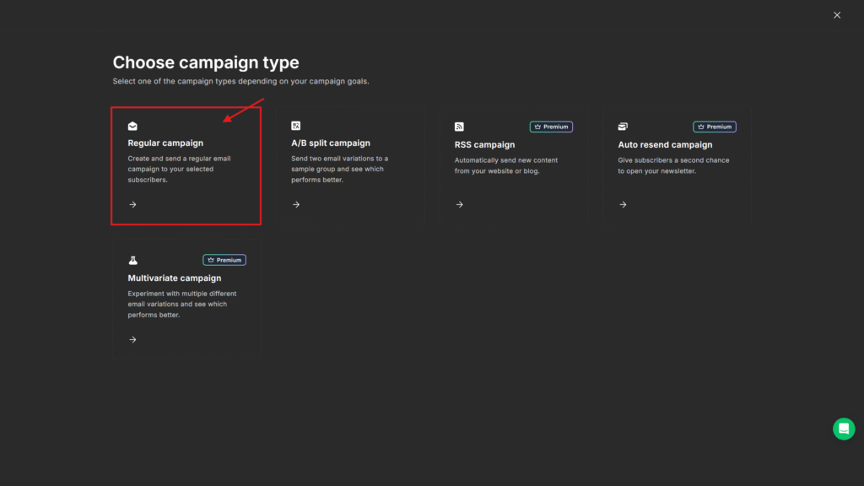Close the campaign type chooser
This screenshot has width=864, height=486.
coord(837,15)
